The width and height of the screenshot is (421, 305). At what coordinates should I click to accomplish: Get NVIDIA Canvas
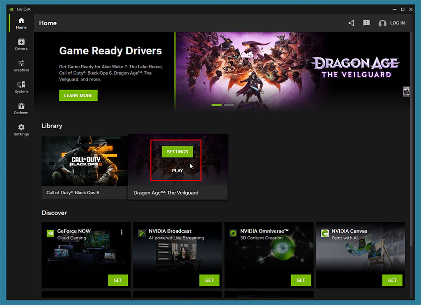tap(392, 280)
